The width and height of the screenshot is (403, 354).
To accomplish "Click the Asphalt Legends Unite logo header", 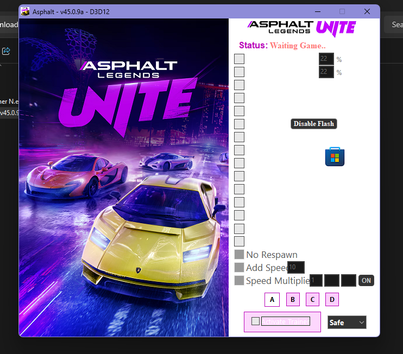I will pos(302,28).
